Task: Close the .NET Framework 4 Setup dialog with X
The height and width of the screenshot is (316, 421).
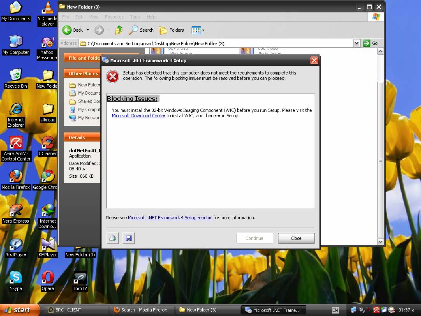Action: 314,60
